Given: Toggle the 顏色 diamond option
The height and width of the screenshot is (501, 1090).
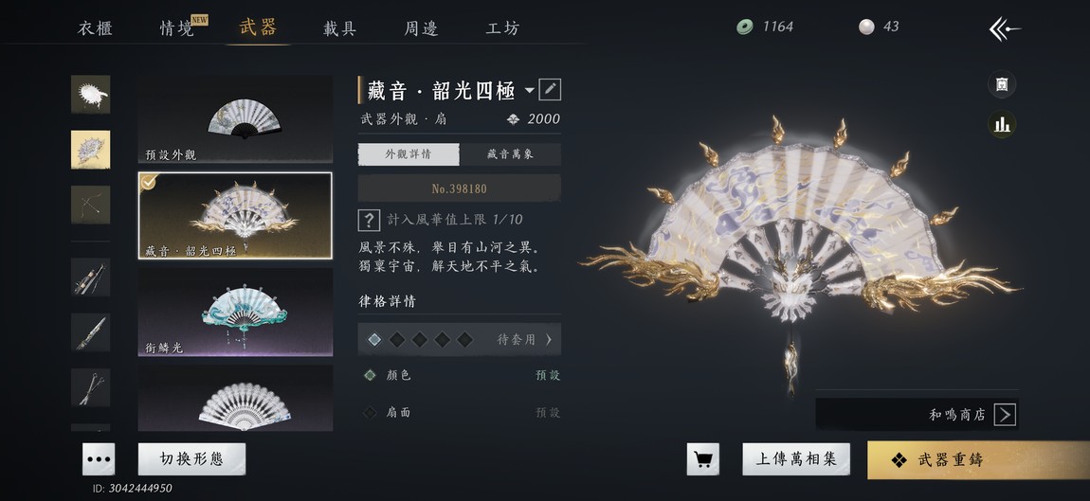Looking at the screenshot, I should 371,375.
